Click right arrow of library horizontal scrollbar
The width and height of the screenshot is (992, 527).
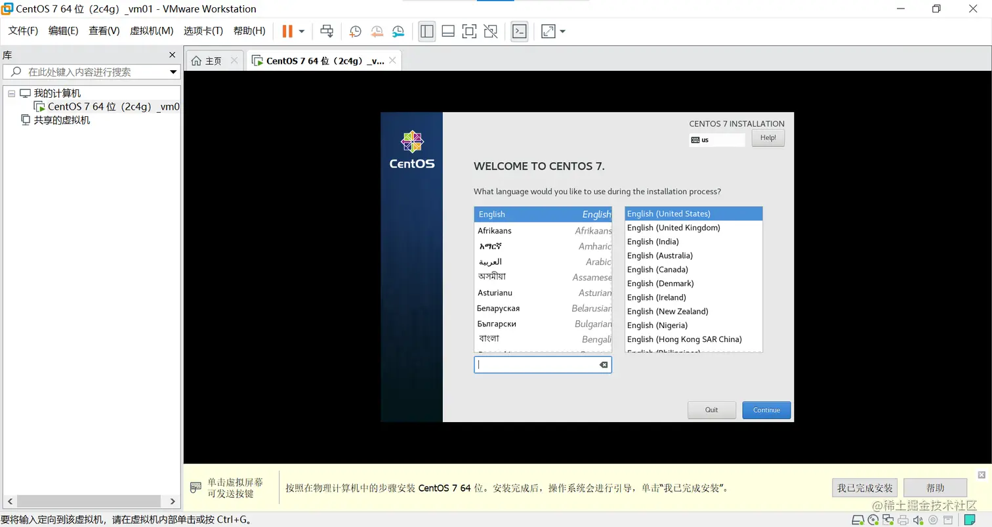[173, 501]
